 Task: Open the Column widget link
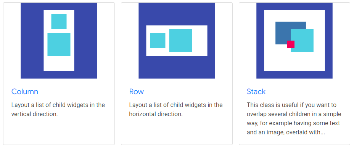25,91
